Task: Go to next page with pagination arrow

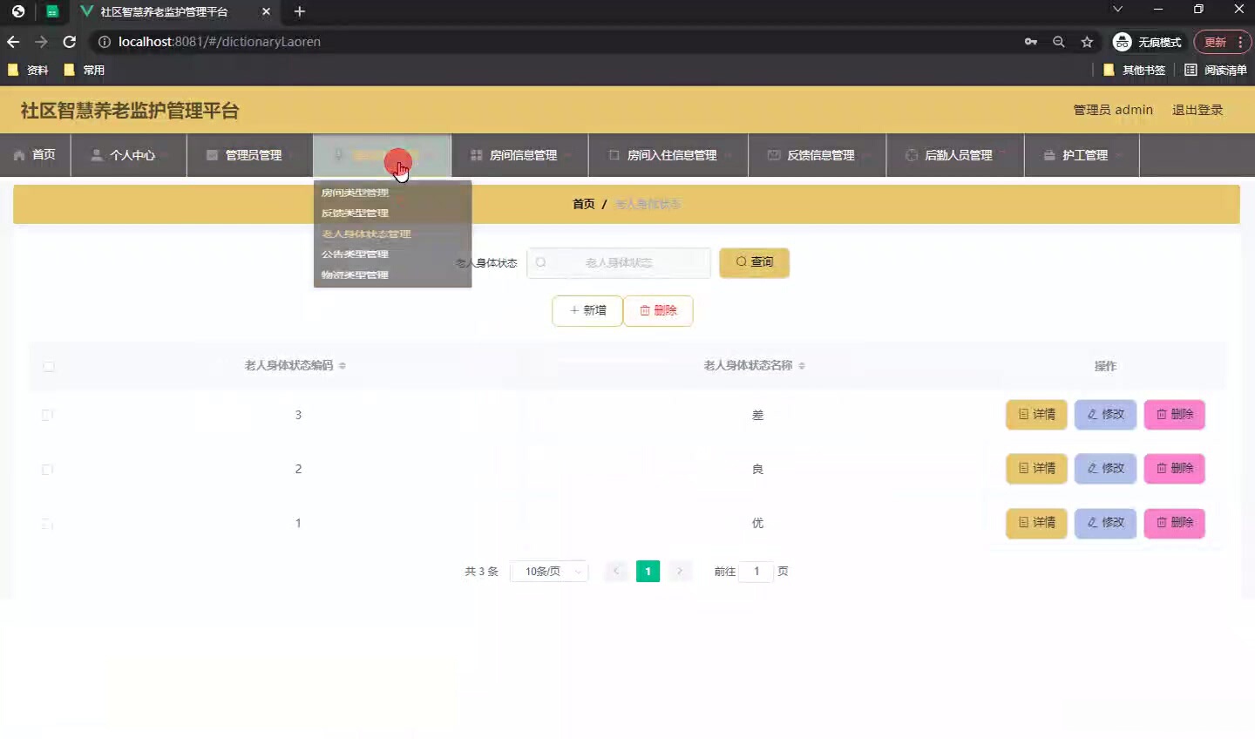Action: (680, 571)
